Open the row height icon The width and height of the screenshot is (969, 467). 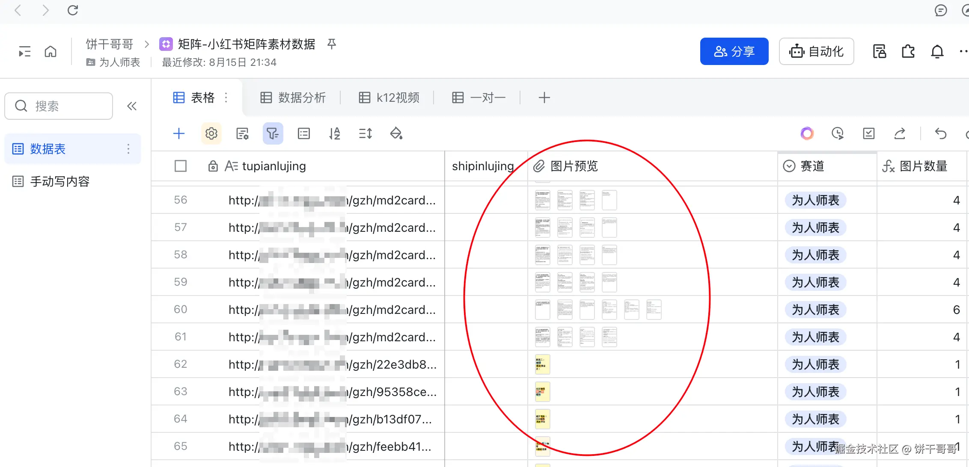click(365, 134)
